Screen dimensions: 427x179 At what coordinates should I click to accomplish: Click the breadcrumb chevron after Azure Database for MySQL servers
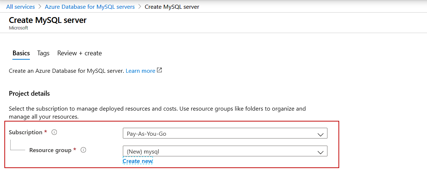pos(140,7)
